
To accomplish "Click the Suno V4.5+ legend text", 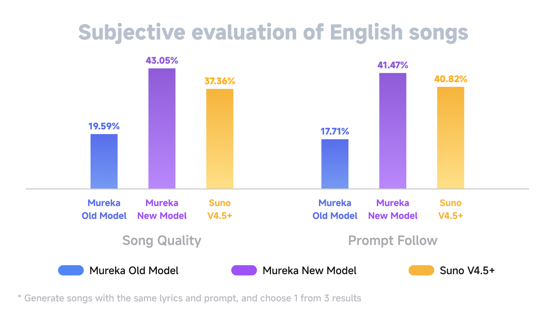I will (467, 271).
